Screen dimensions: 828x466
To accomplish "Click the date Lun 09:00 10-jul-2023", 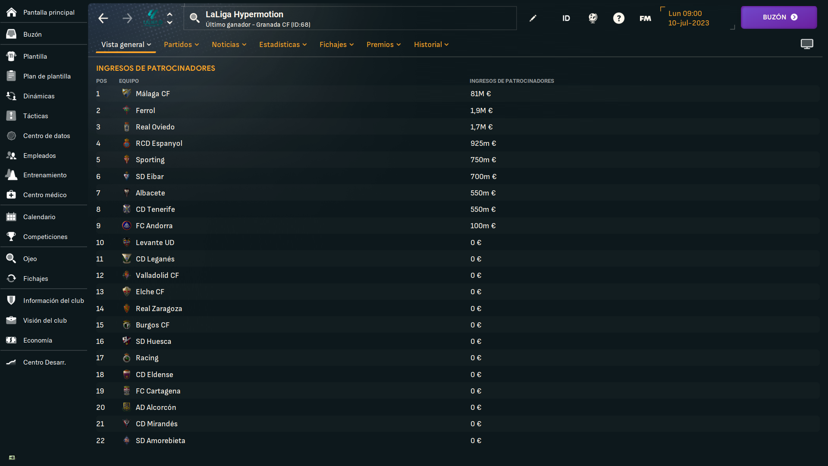I will pos(689,18).
